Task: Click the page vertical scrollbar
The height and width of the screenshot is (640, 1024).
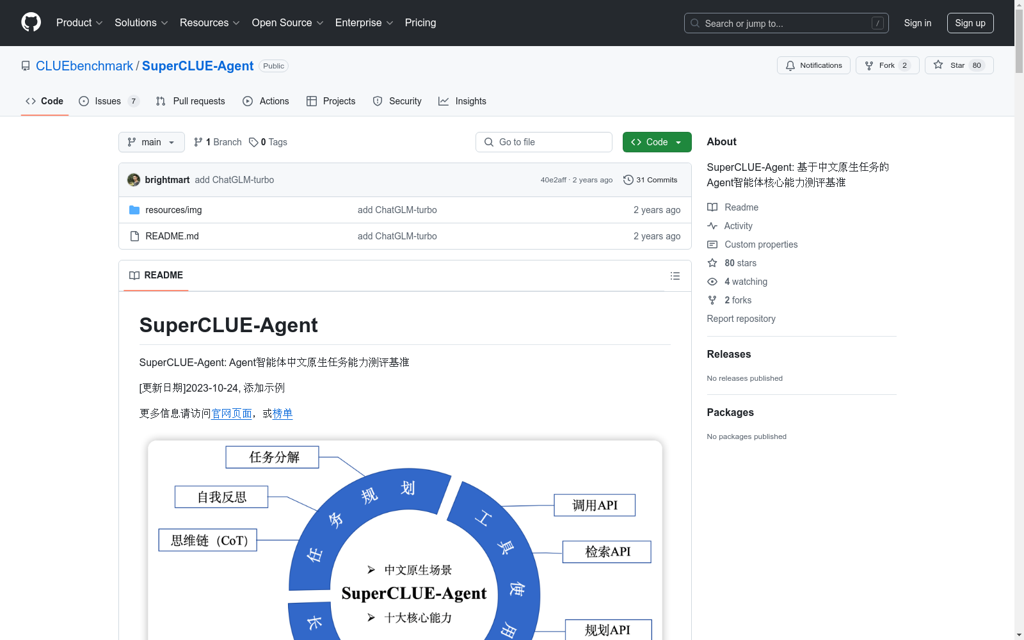Action: coord(1019,320)
